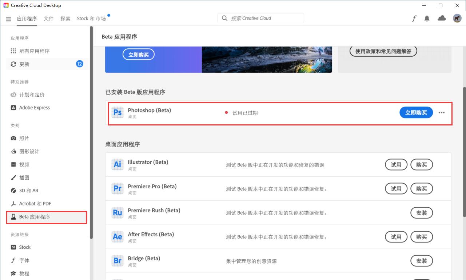Select the 插图 category

tap(47, 178)
